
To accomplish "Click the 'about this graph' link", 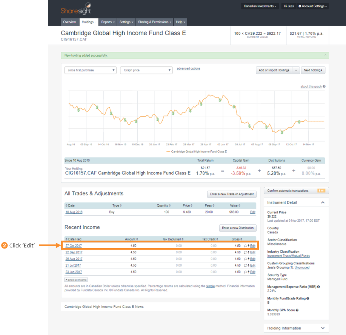I will [x=311, y=86].
